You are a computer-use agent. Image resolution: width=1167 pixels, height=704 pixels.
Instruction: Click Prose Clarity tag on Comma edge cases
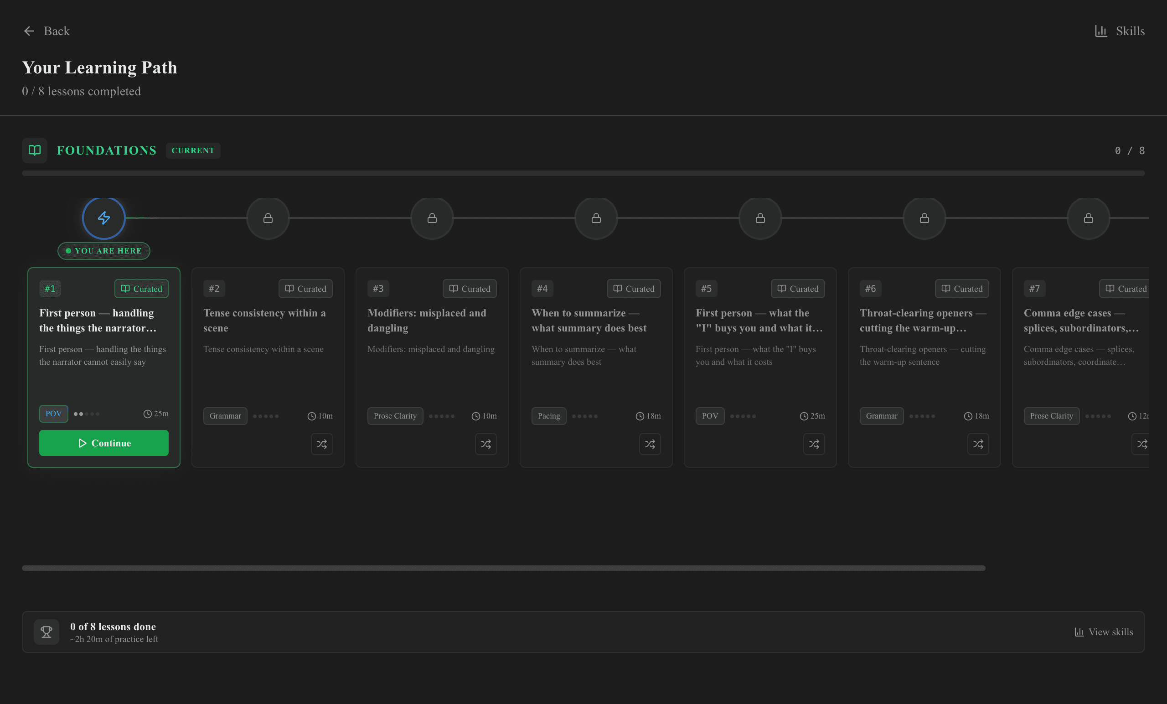point(1051,416)
